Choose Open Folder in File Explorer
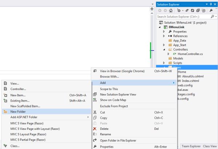218x149 pixels. pos(134,141)
